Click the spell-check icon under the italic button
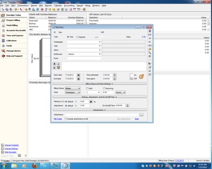This screenshot has width=212, height=169. [x=58, y=68]
